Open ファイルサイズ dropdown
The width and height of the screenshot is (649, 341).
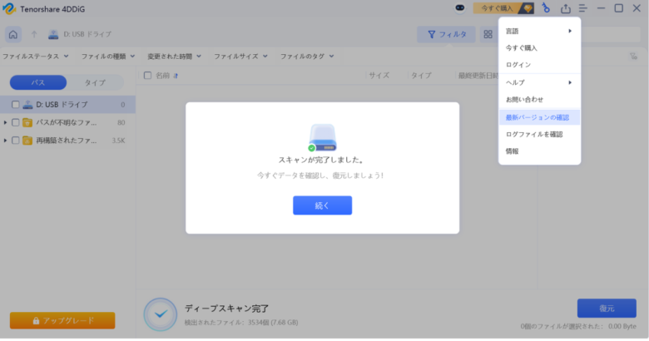pyautogui.click(x=240, y=57)
